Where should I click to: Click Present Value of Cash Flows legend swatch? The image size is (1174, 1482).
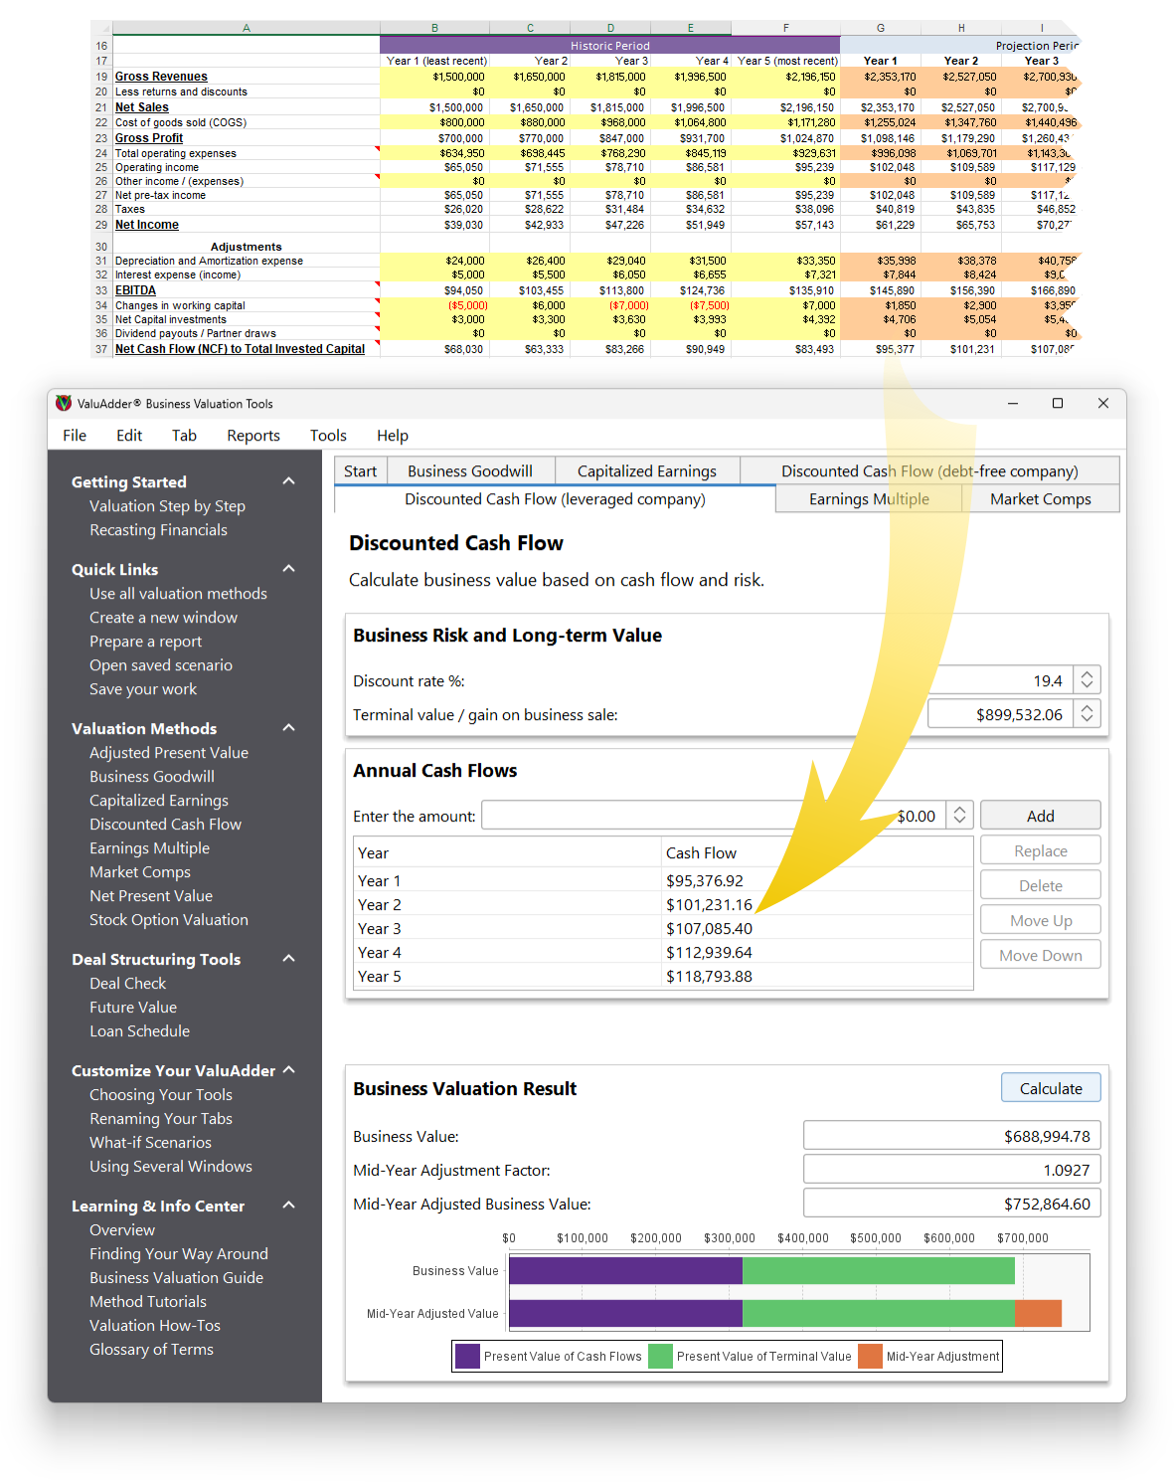pyautogui.click(x=467, y=1356)
